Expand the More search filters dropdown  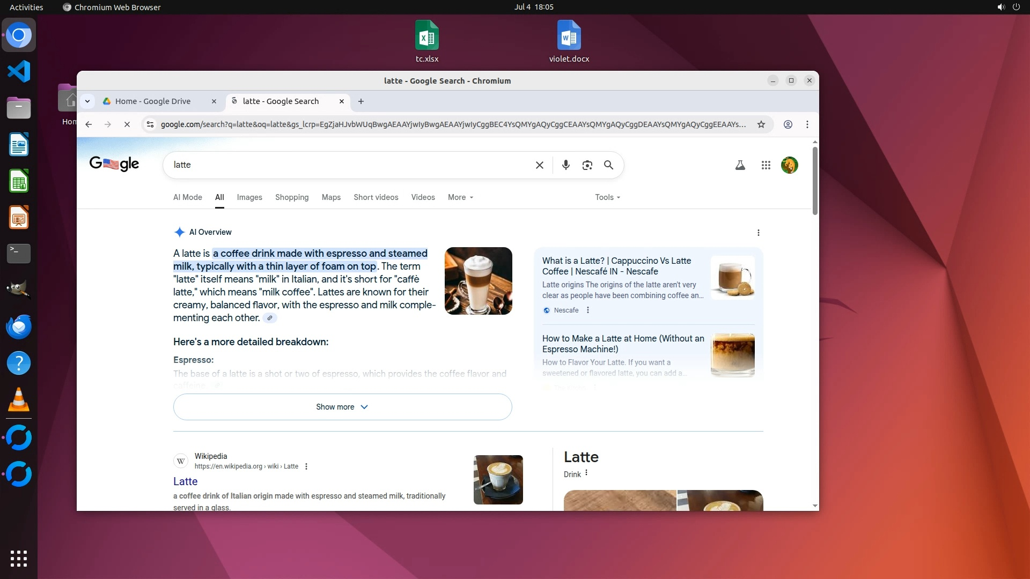pos(460,197)
